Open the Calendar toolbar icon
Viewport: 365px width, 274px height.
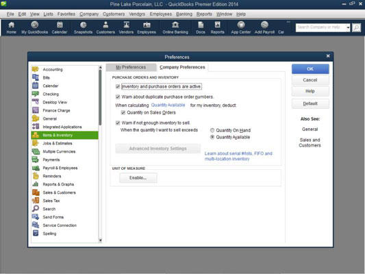tap(60, 27)
